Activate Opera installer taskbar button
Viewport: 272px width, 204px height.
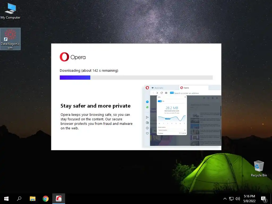tap(59, 199)
